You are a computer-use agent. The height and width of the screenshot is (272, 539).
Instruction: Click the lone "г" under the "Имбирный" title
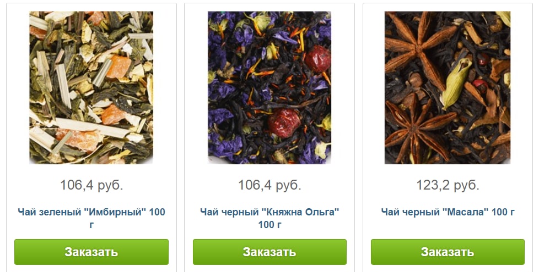[x=91, y=225]
